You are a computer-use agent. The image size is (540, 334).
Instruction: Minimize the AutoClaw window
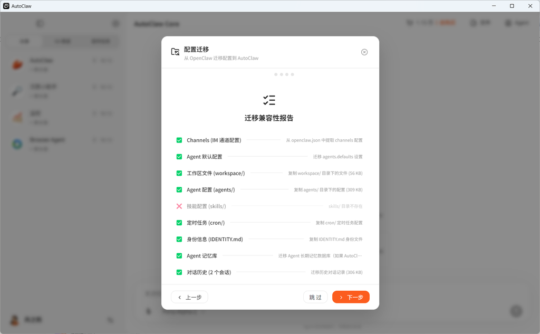coord(494,6)
